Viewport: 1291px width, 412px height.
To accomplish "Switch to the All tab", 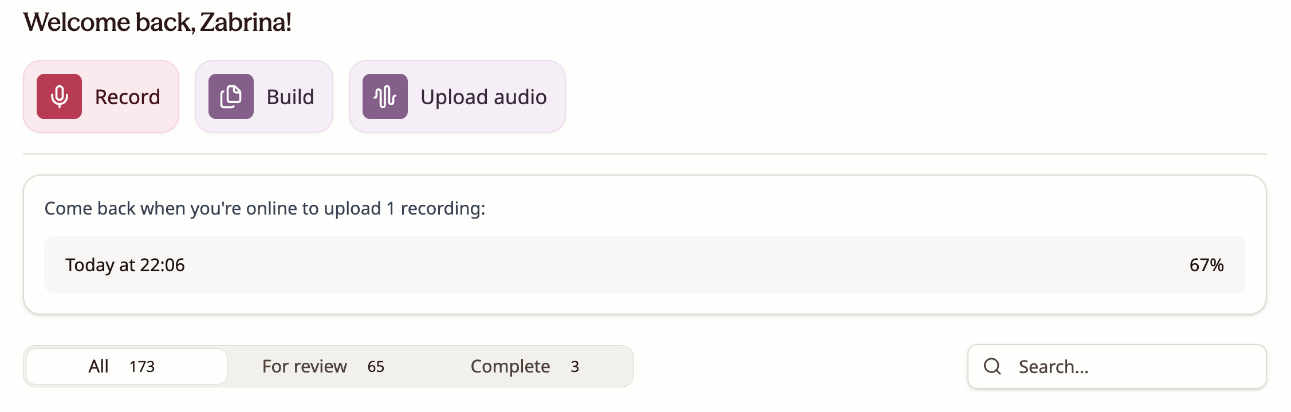I will click(x=99, y=366).
